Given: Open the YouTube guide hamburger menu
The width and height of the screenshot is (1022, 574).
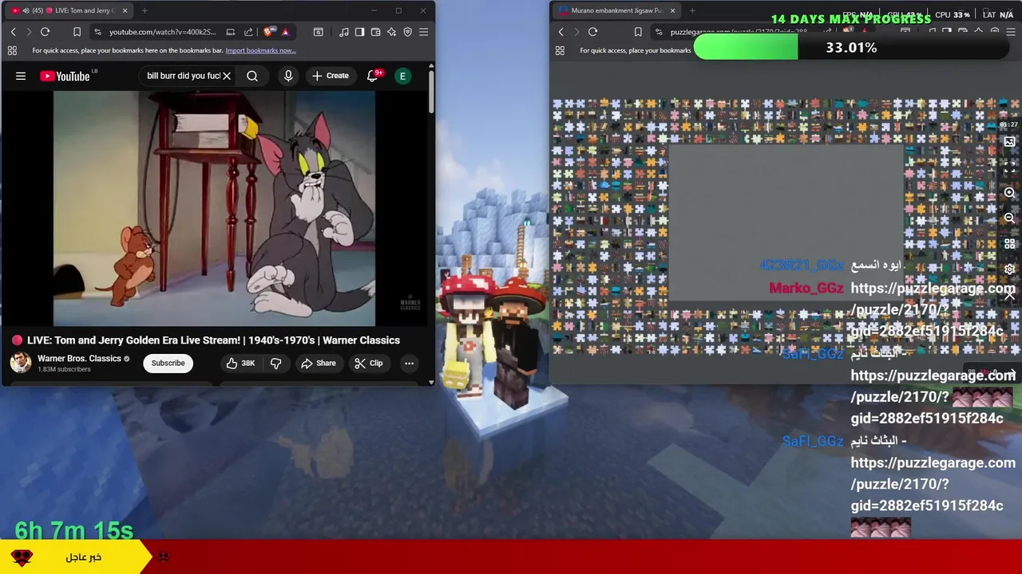Looking at the screenshot, I should [21, 76].
